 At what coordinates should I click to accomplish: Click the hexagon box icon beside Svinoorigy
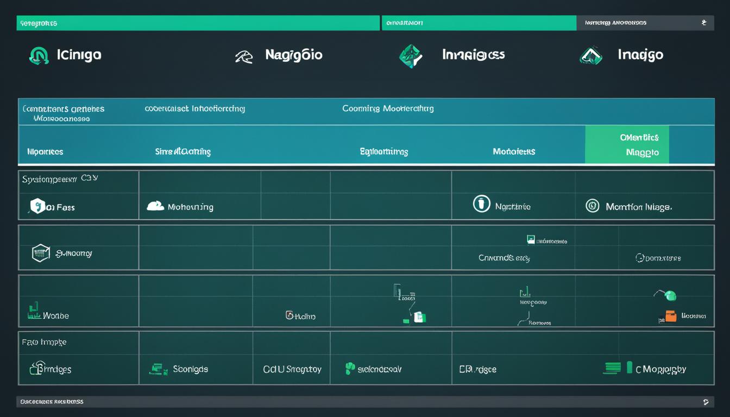(41, 253)
